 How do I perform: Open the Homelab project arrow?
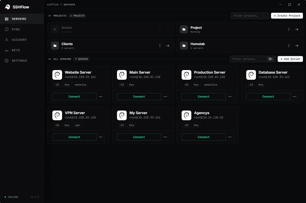(x=297, y=46)
